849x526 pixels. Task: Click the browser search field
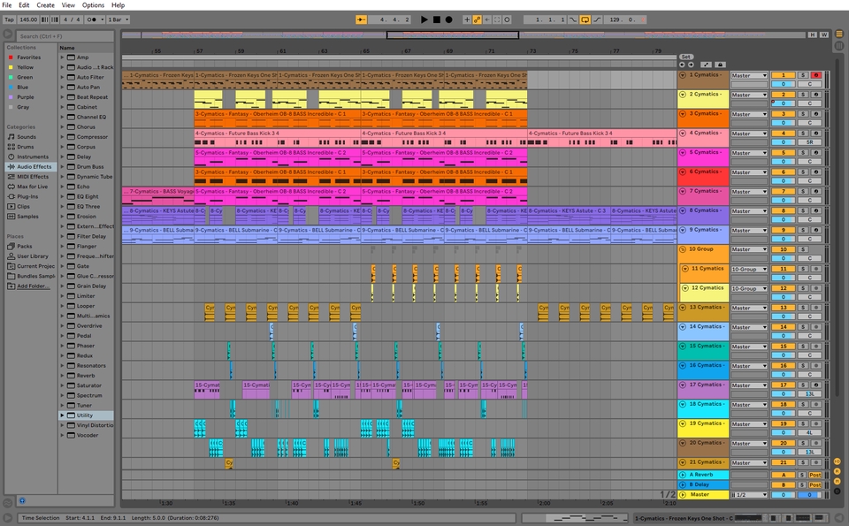65,36
